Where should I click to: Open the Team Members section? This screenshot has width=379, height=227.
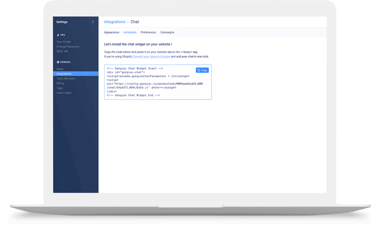[66, 79]
